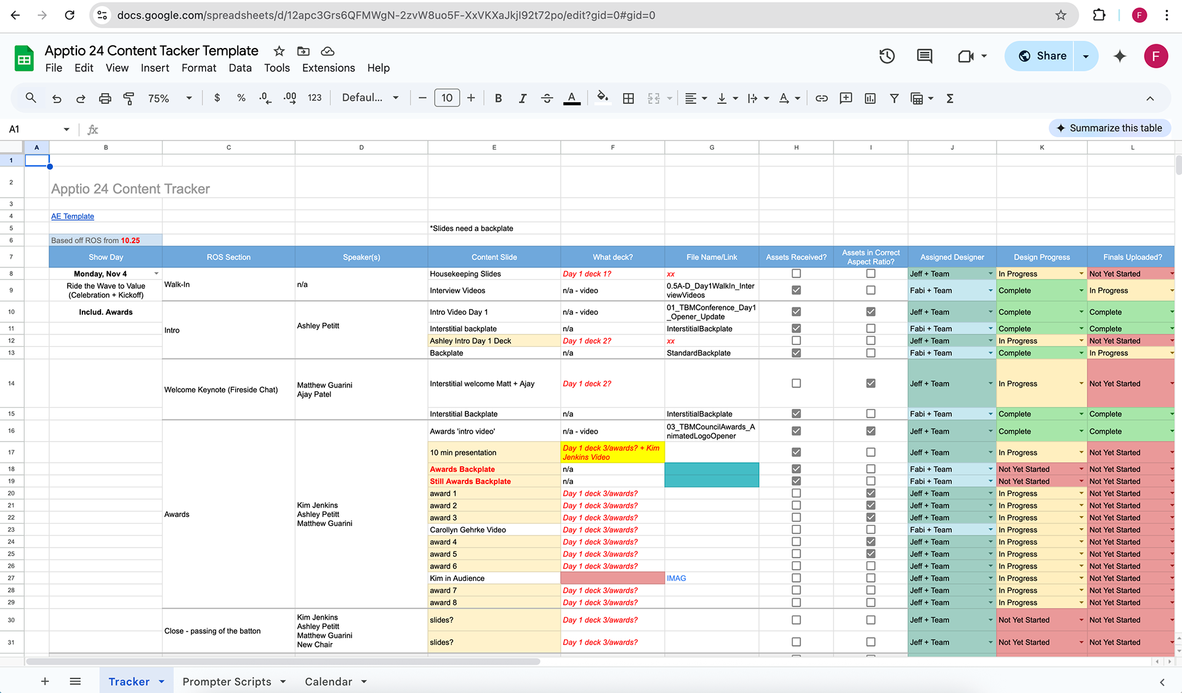Switch to the Prompter Scripts sheet tab
The image size is (1182, 693).
[x=227, y=681]
